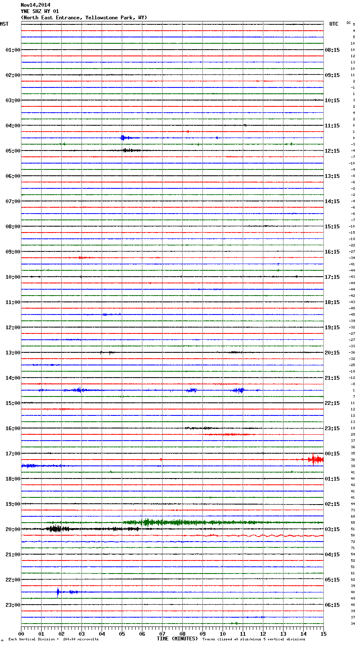Click minute 15 tick label on bottom axis
The height and width of the screenshot is (645, 357).
[323, 634]
